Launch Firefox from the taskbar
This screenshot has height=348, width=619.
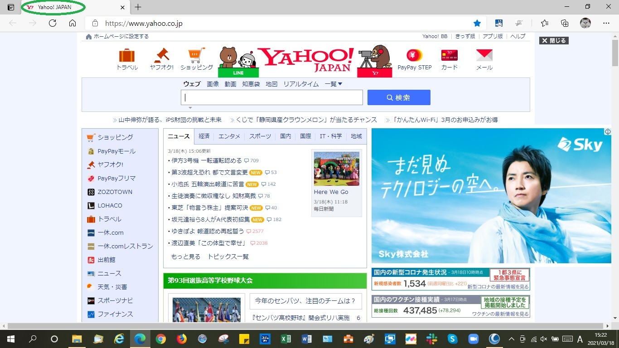click(x=182, y=339)
